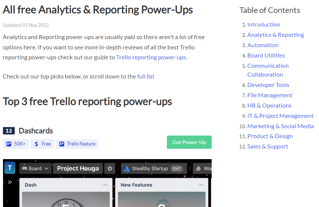
Task: Click the workspace members icon
Action: pyautogui.click(x=198, y=168)
